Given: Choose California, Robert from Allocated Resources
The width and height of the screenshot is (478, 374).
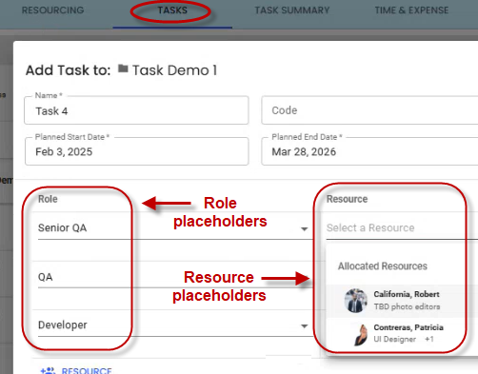Looking at the screenshot, I should tap(403, 301).
